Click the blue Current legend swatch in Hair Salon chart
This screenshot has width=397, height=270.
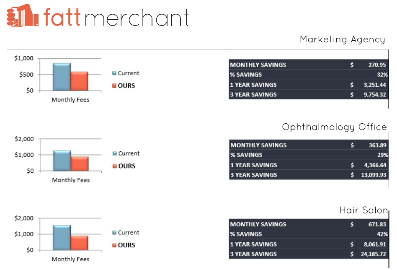tap(114, 233)
